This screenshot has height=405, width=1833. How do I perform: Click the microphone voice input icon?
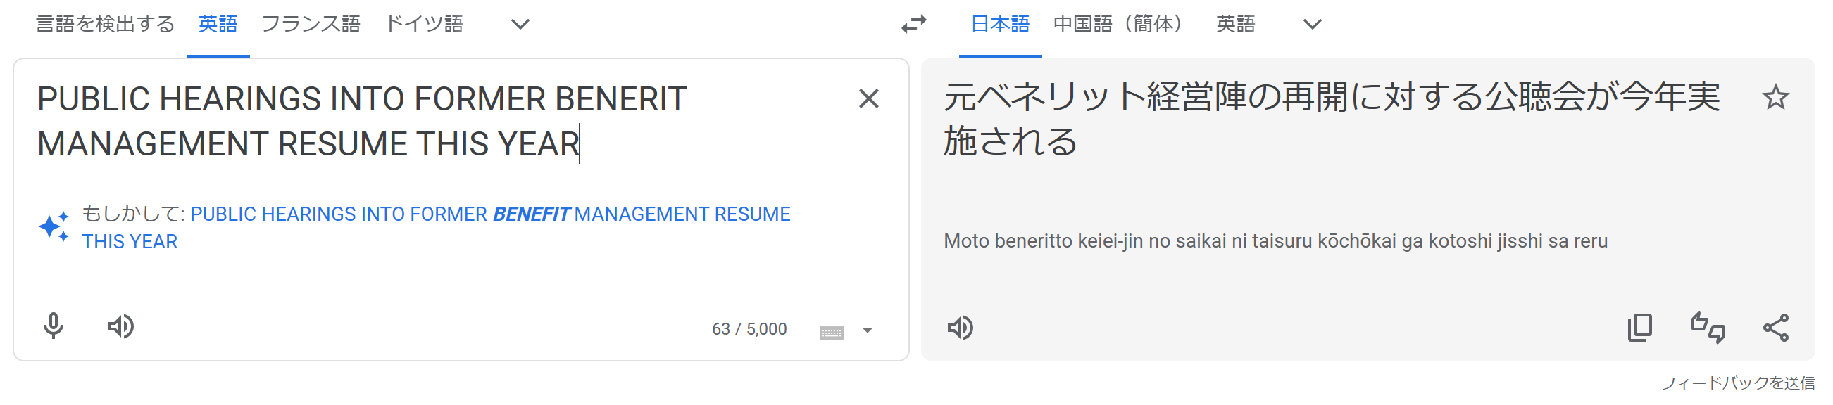click(x=54, y=326)
